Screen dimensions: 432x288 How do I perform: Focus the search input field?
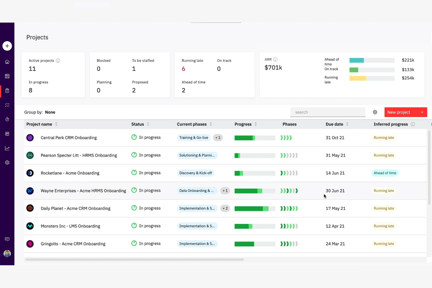tap(328, 112)
